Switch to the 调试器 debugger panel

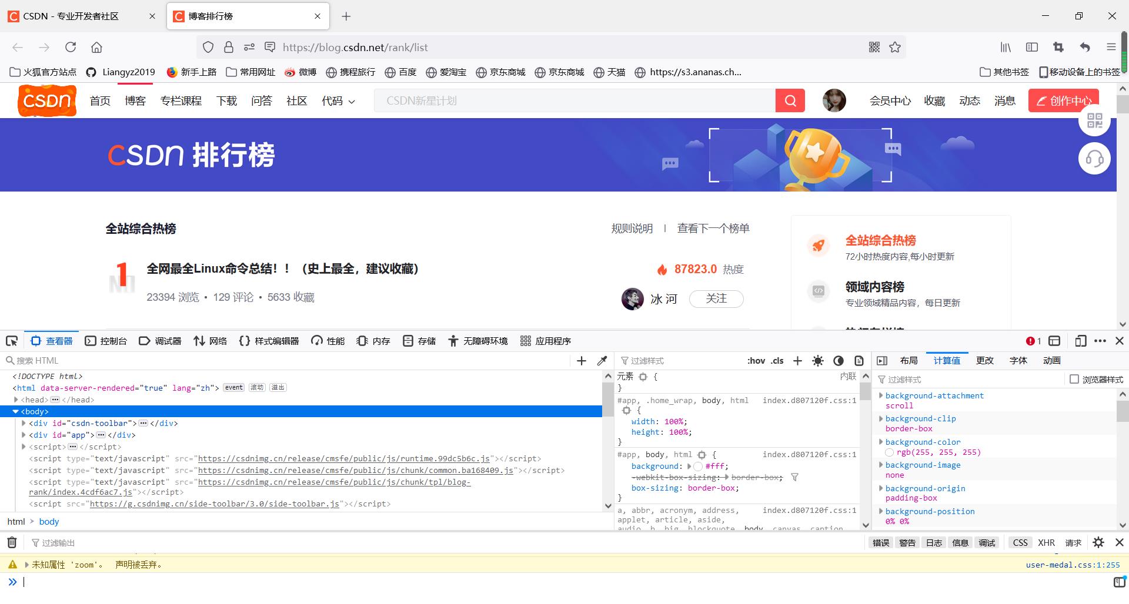coord(160,341)
